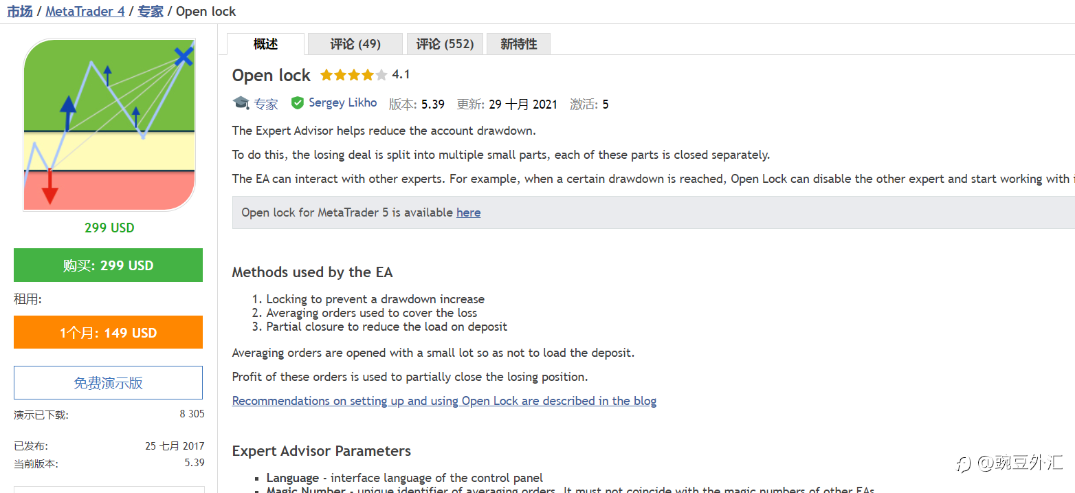Open the 评论 (49) tab
The image size is (1075, 493).
tap(355, 44)
